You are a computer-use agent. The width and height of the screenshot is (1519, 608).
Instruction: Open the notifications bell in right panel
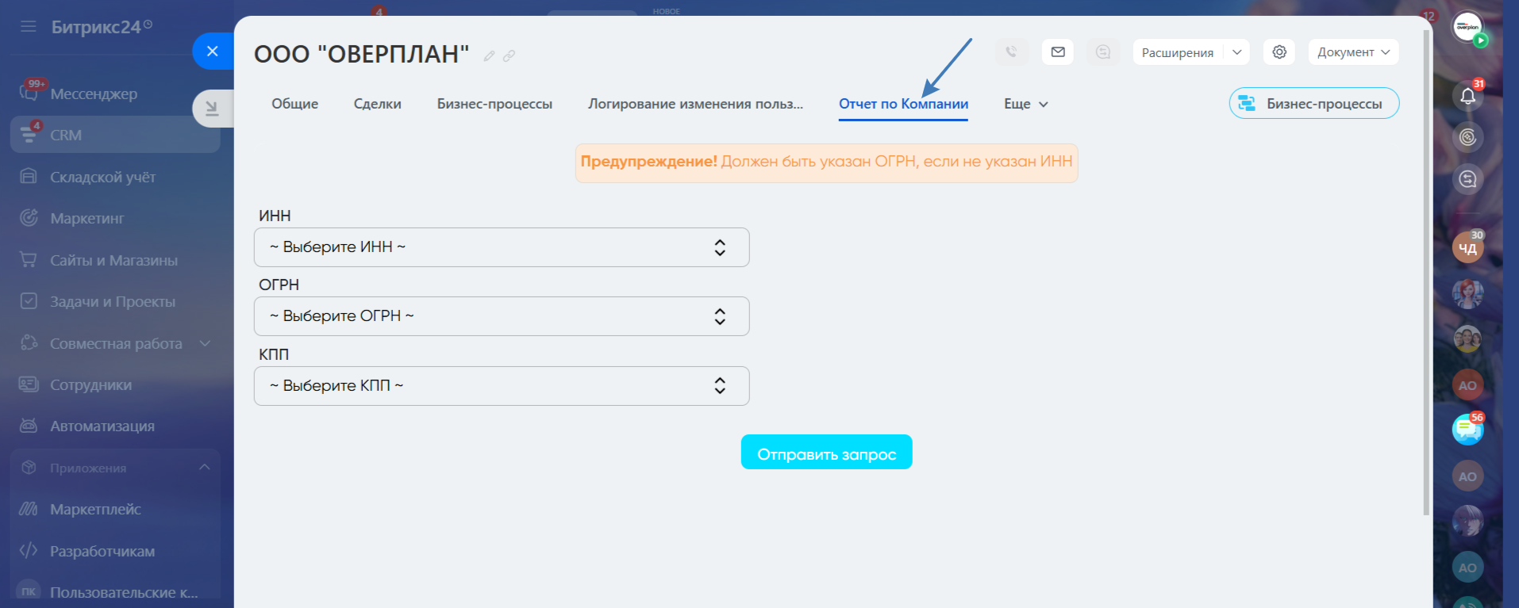1467,96
